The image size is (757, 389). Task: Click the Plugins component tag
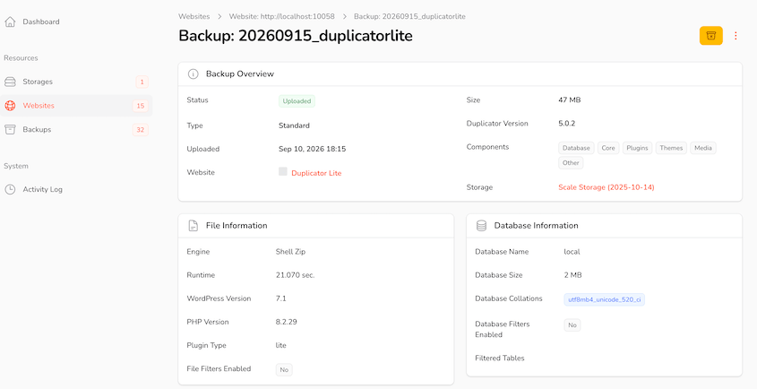point(637,148)
